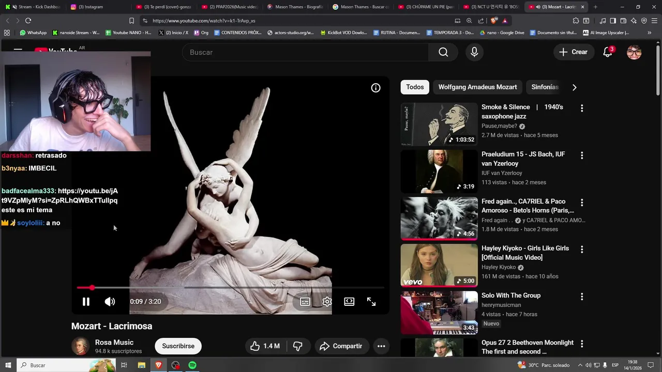Open YouTube notifications bell
The height and width of the screenshot is (372, 662).
click(608, 52)
